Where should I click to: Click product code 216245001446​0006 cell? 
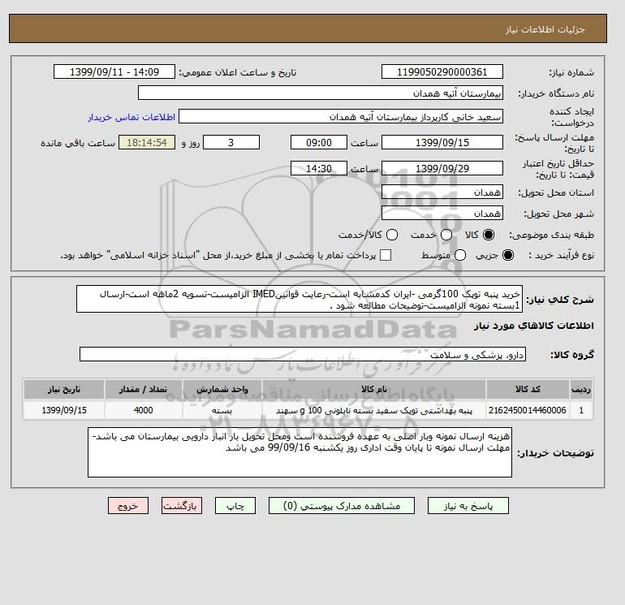[528, 410]
